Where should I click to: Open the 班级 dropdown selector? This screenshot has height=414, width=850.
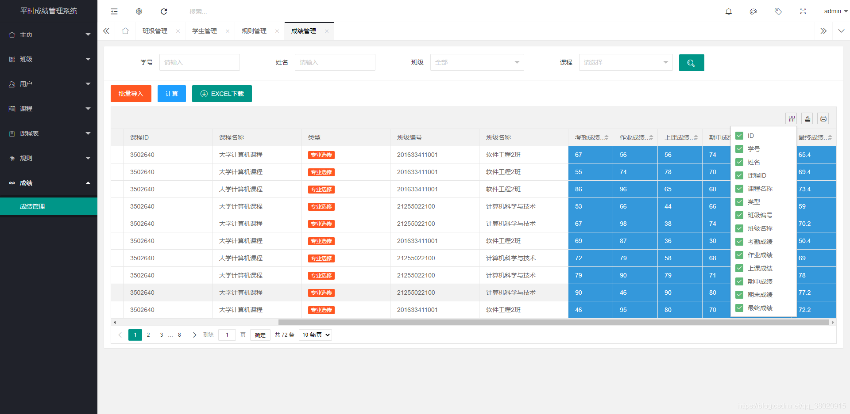pos(477,62)
